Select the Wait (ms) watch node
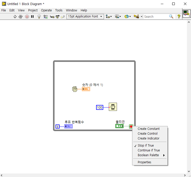This screenshot has height=177, width=191. (113, 107)
